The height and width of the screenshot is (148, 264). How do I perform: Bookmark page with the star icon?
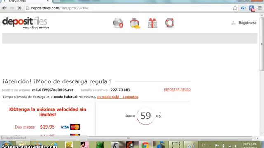click(x=235, y=8)
